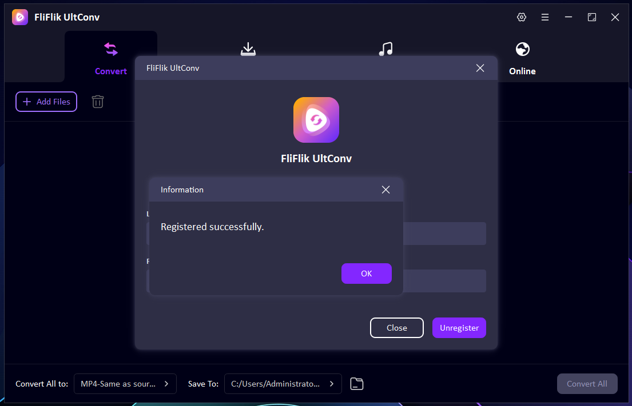Click the Add Files button
Screen dimensions: 632x406
coord(46,102)
